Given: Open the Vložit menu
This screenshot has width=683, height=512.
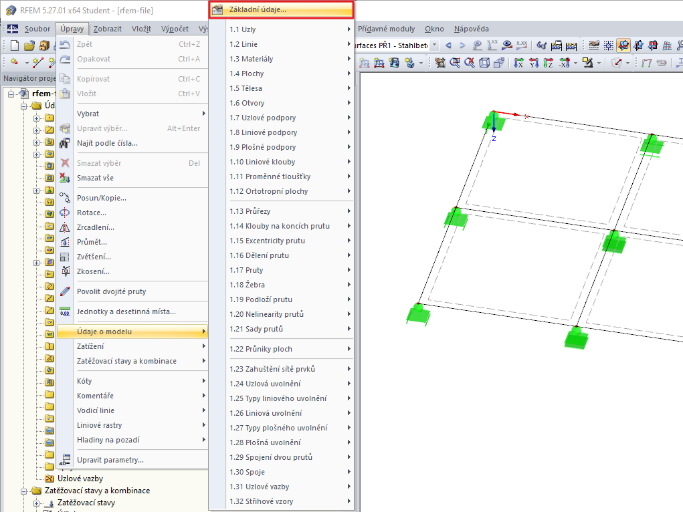Looking at the screenshot, I should pyautogui.click(x=141, y=29).
